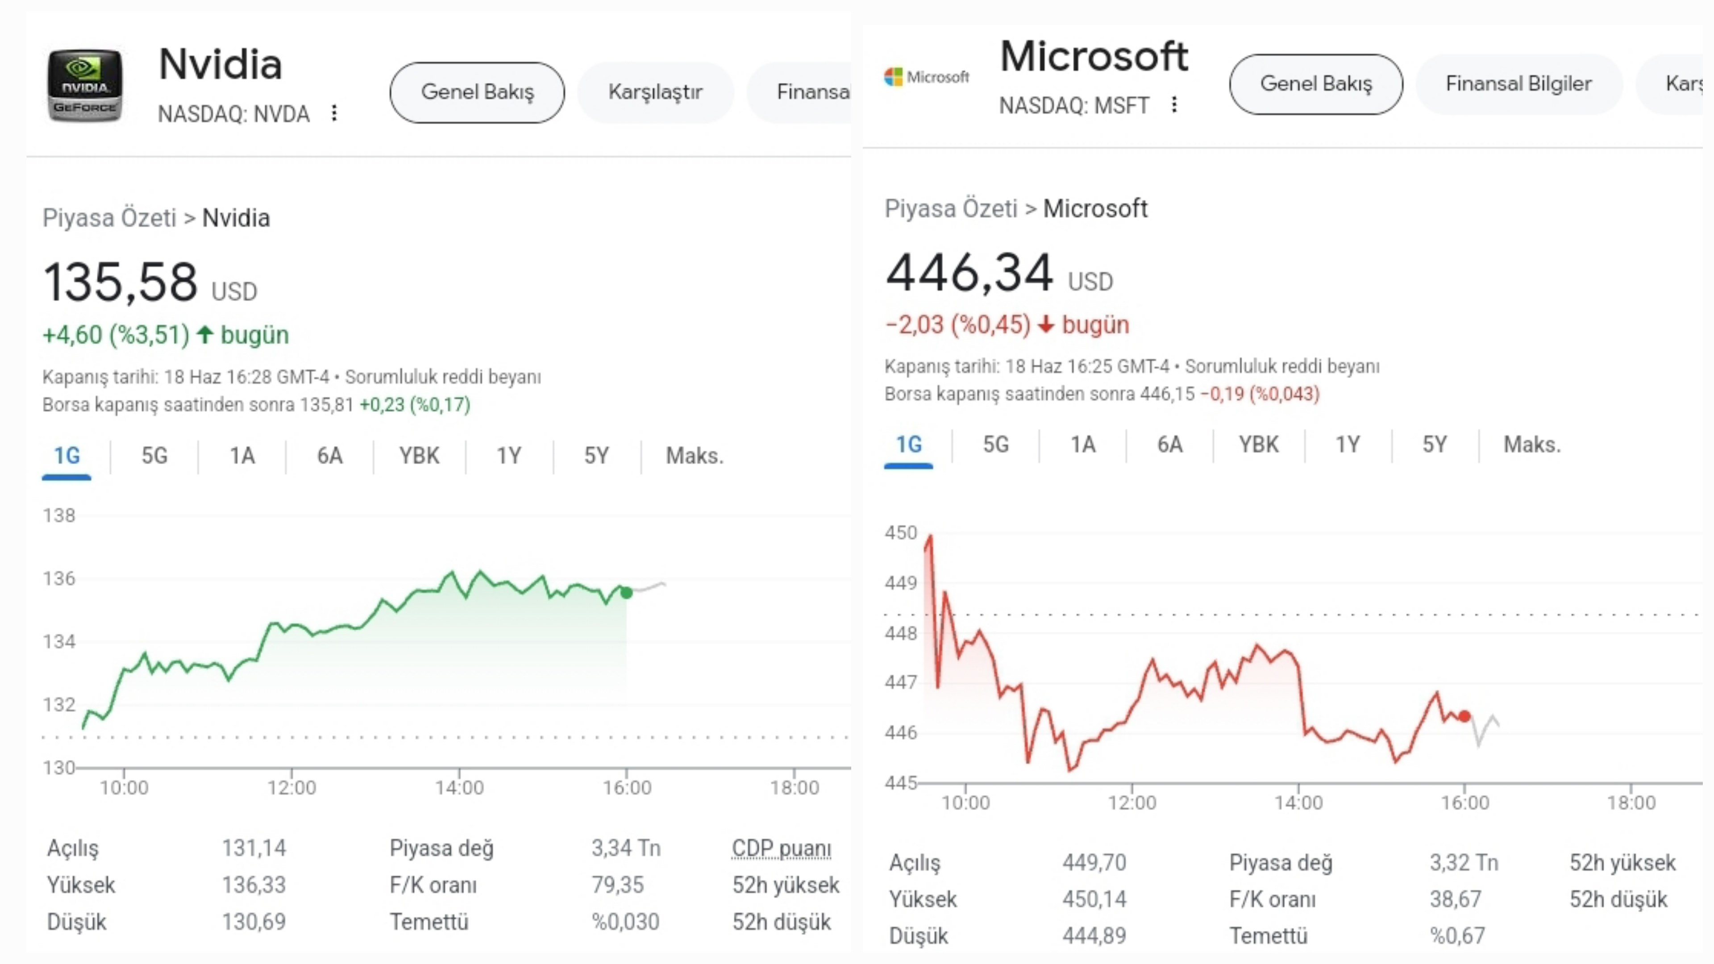
Task: Click Piyasa Özeti breadcrumb above Microsoft
Action: (x=951, y=209)
